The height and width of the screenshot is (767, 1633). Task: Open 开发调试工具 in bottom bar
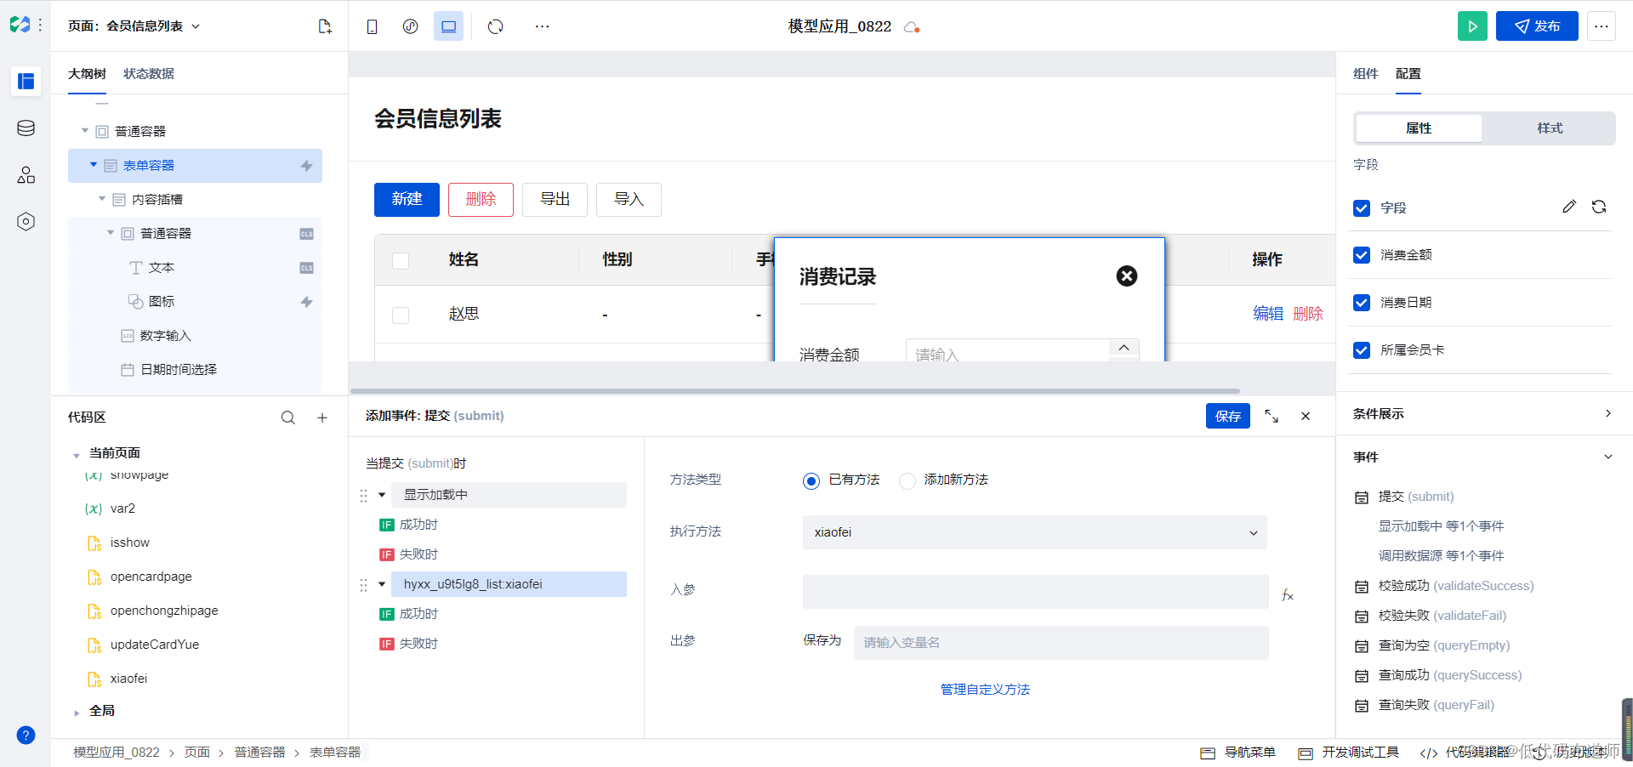1349,753
